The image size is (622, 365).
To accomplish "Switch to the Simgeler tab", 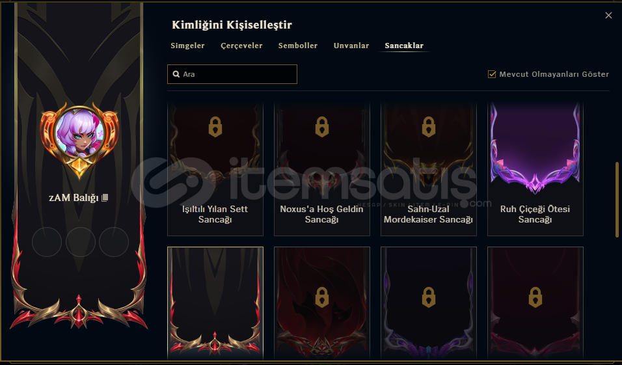I will click(x=187, y=46).
